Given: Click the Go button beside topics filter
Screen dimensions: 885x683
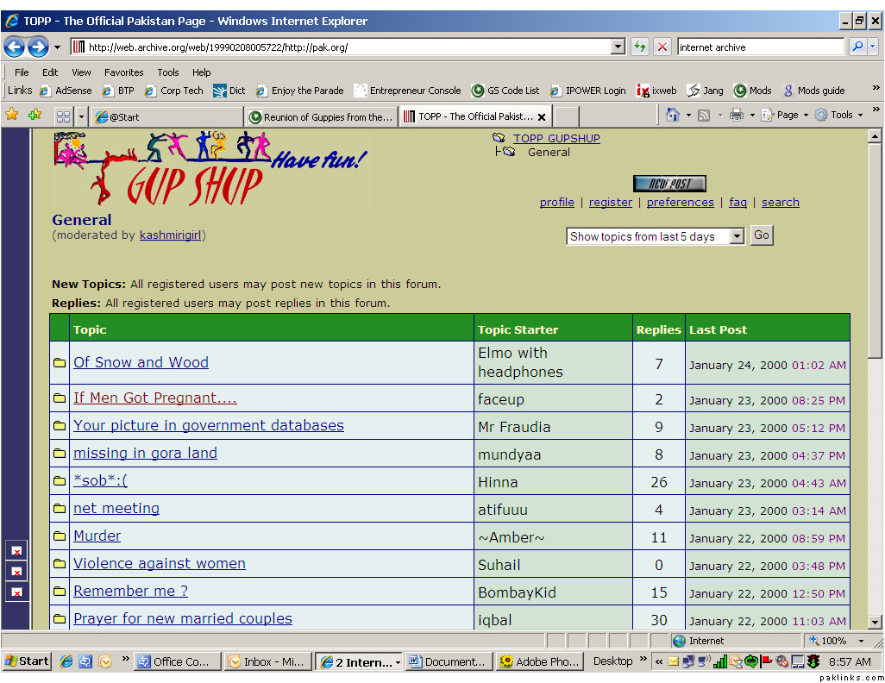Looking at the screenshot, I should coord(761,235).
